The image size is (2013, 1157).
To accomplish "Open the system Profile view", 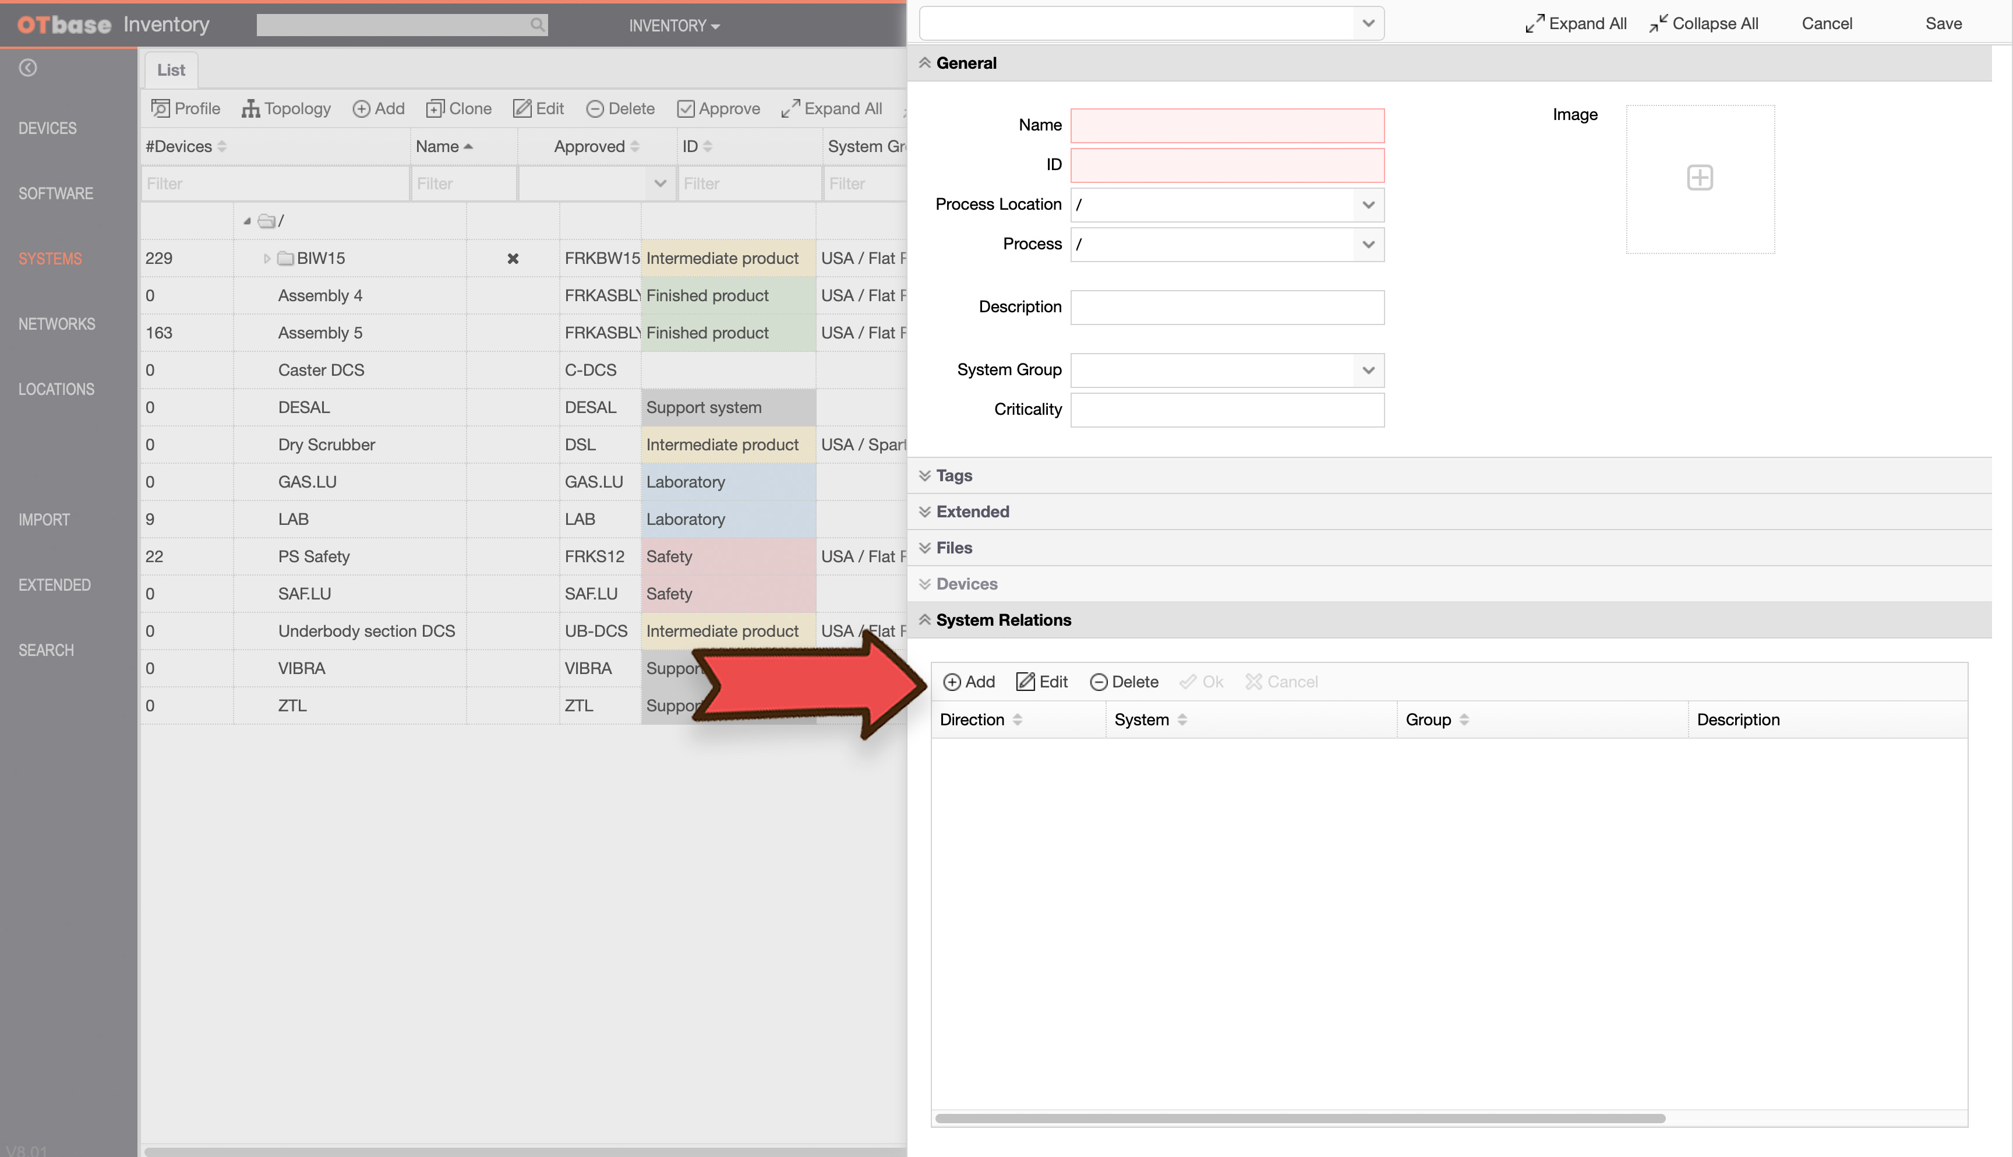I will [x=186, y=108].
